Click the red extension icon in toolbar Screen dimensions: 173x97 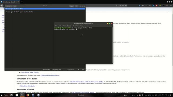click(x=157, y=5)
